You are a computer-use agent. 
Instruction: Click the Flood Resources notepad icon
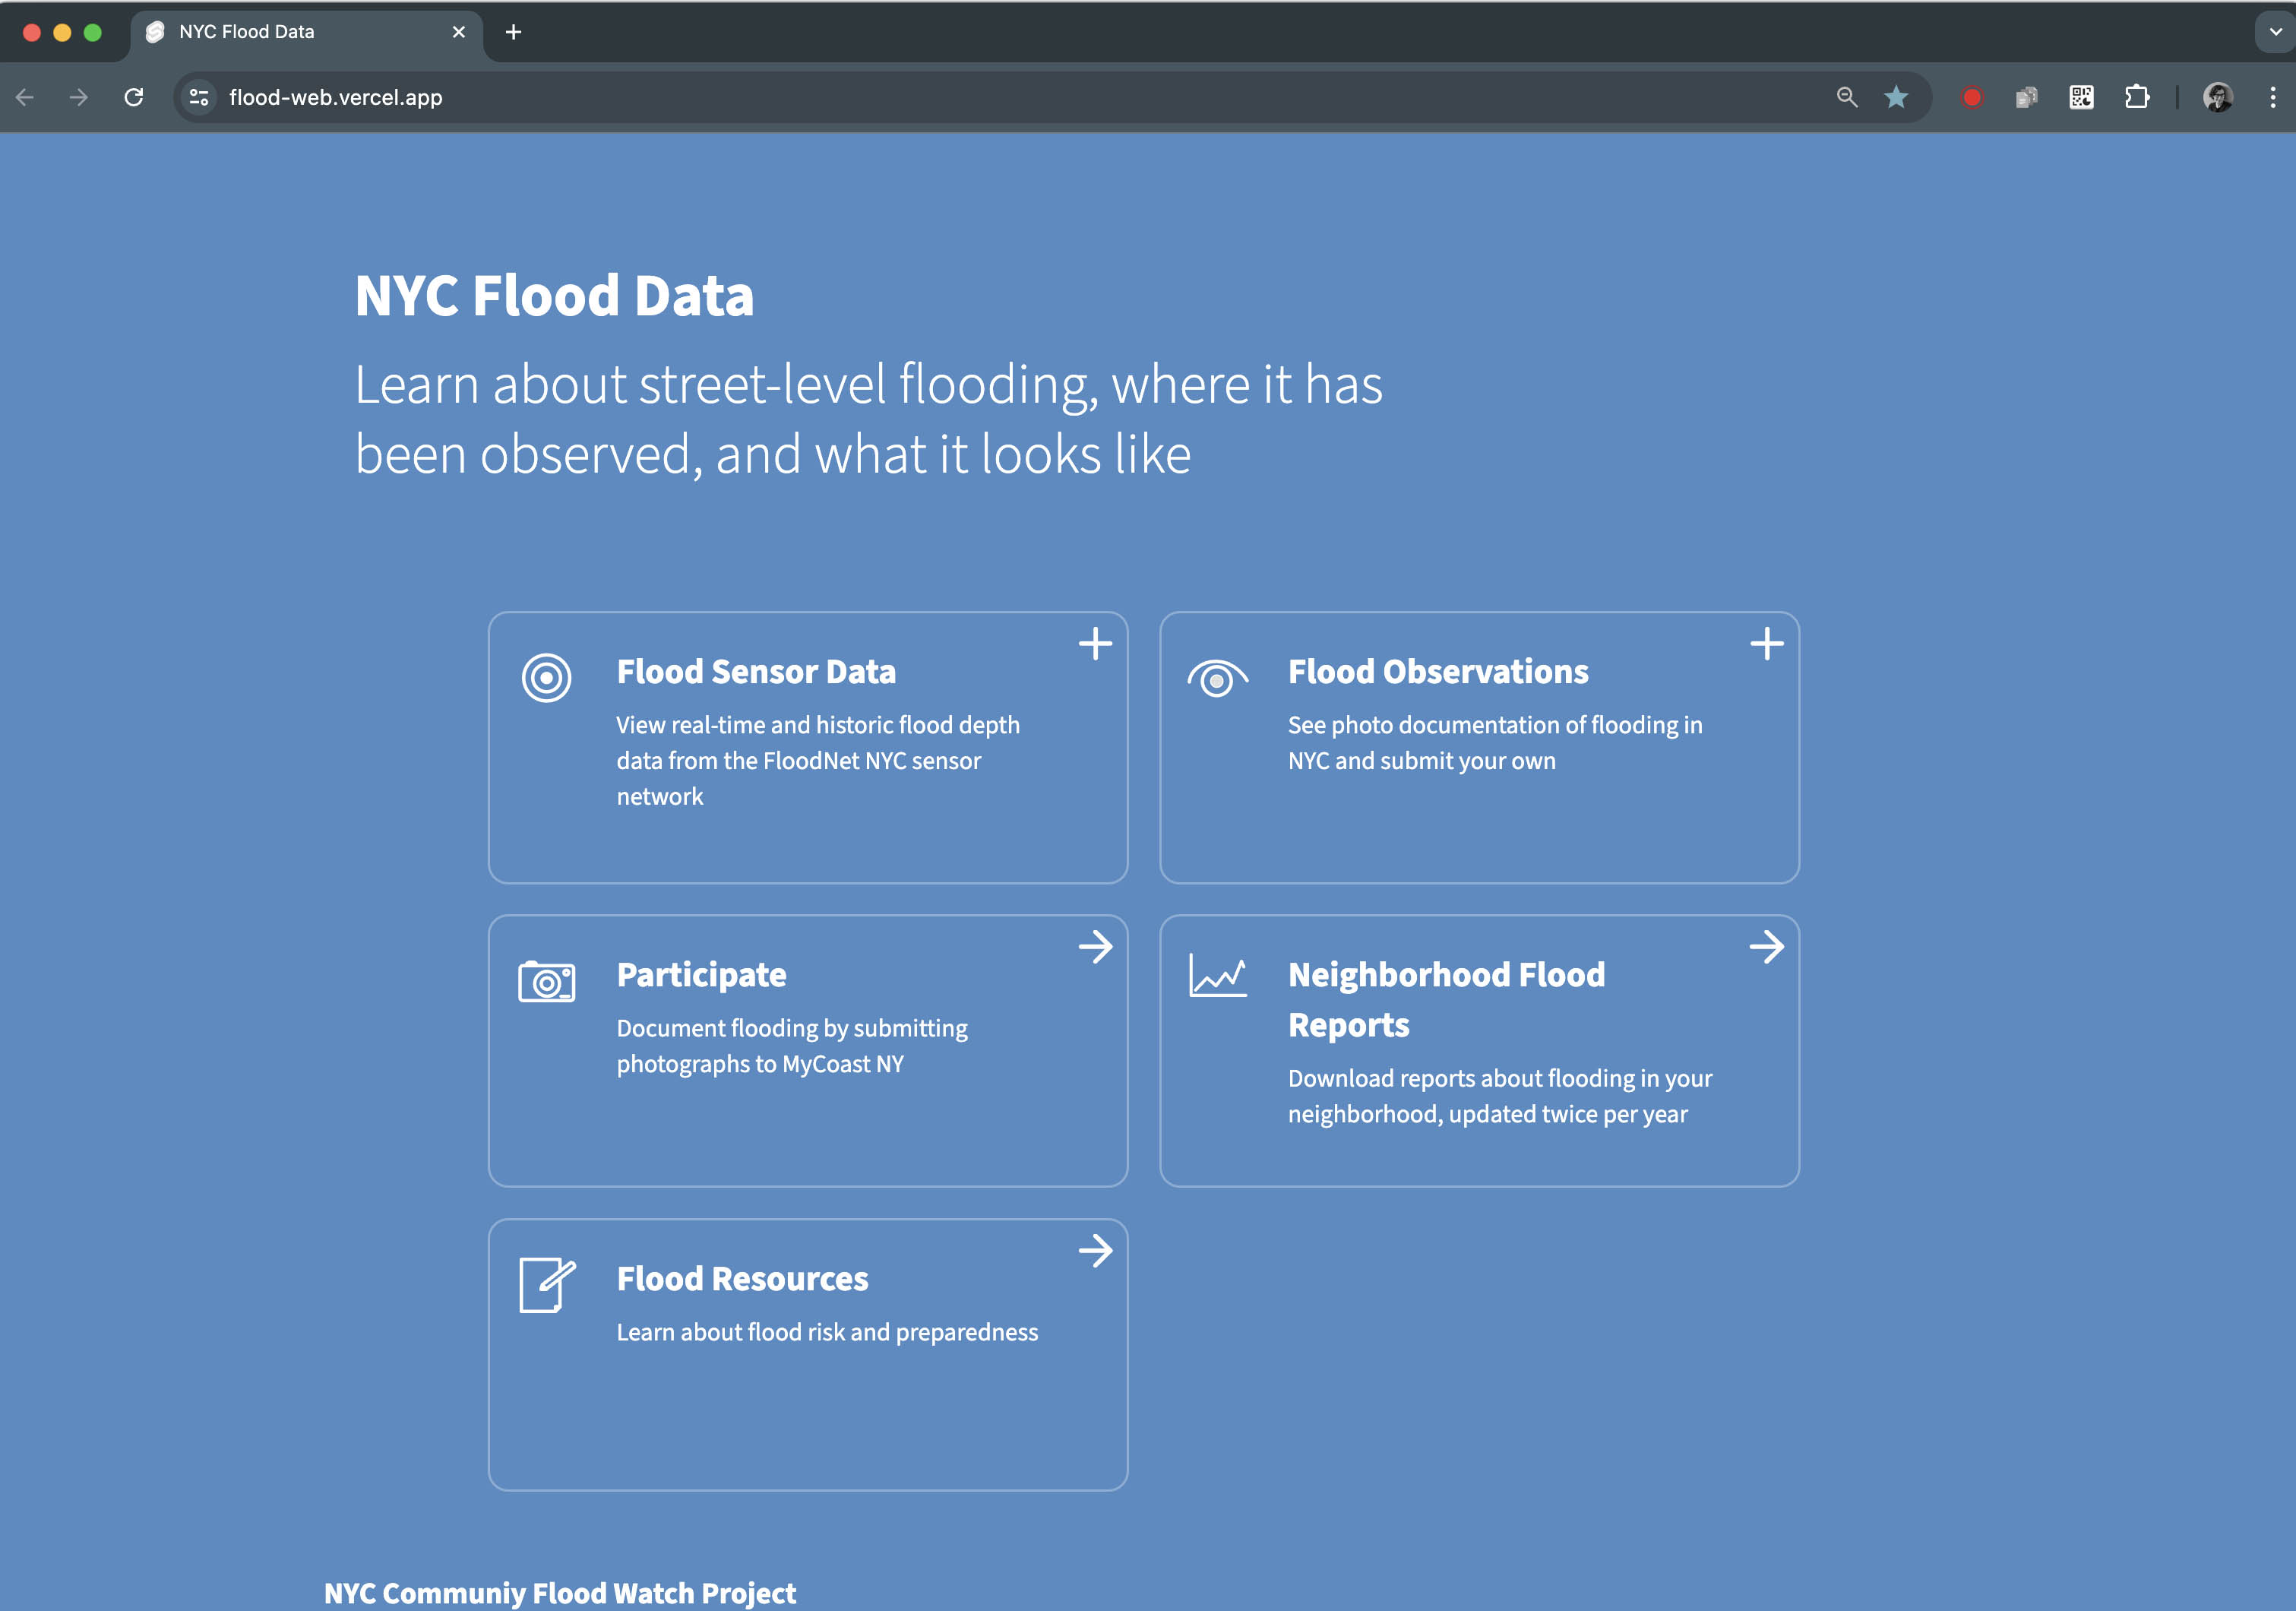(547, 1284)
